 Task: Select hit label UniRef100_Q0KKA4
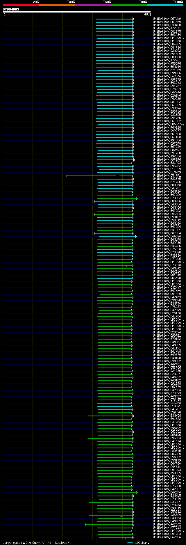pyautogui.click(x=167, y=93)
